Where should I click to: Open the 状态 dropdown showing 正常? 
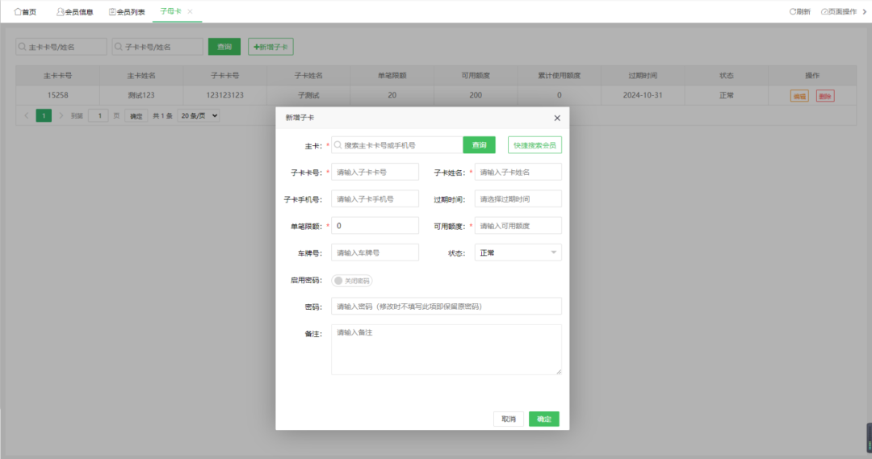[x=518, y=252]
